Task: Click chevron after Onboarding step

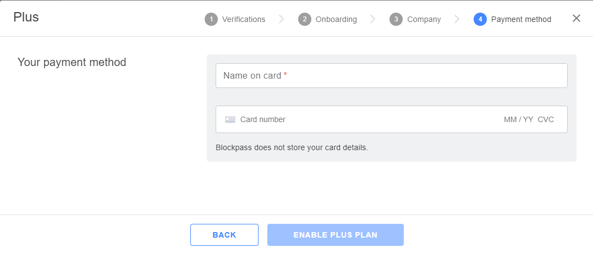Action: click(373, 19)
